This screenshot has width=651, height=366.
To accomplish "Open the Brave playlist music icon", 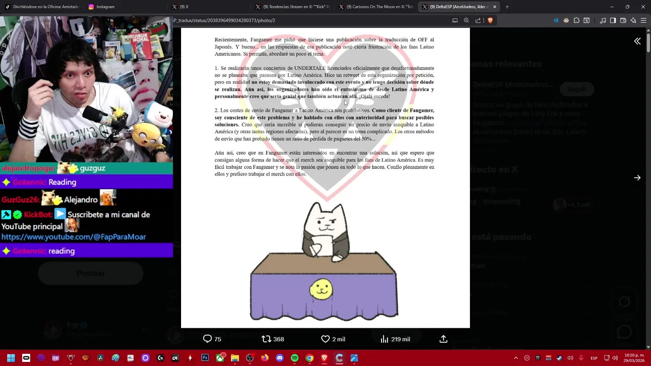I will click(603, 20).
